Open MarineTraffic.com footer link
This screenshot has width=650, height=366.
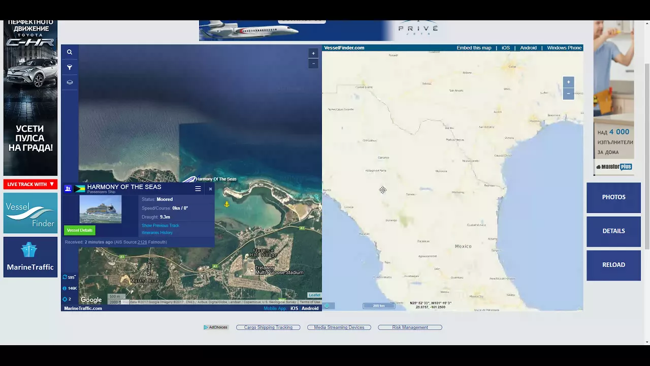pos(83,308)
